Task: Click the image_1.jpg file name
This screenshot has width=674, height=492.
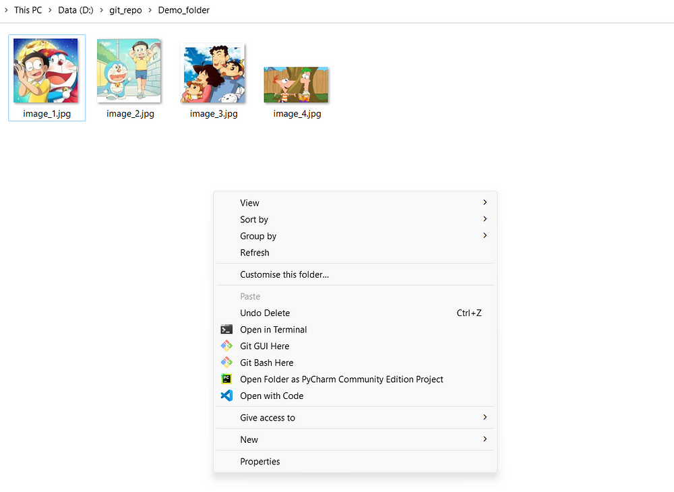Action: (47, 113)
